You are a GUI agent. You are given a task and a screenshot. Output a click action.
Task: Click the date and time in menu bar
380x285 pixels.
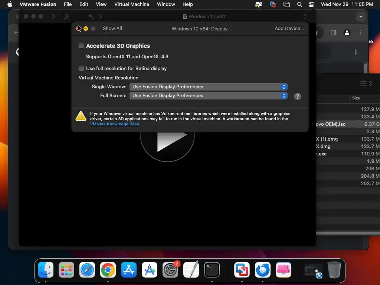pos(347,4)
